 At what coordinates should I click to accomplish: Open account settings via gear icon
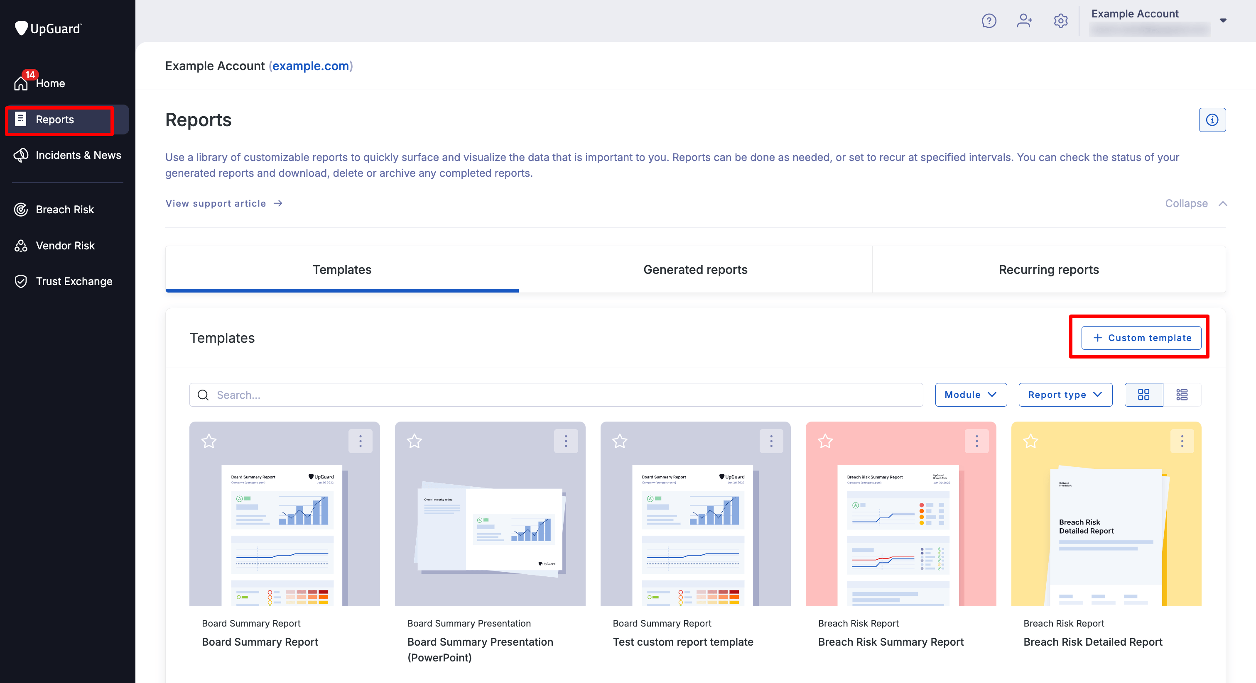pyautogui.click(x=1060, y=20)
